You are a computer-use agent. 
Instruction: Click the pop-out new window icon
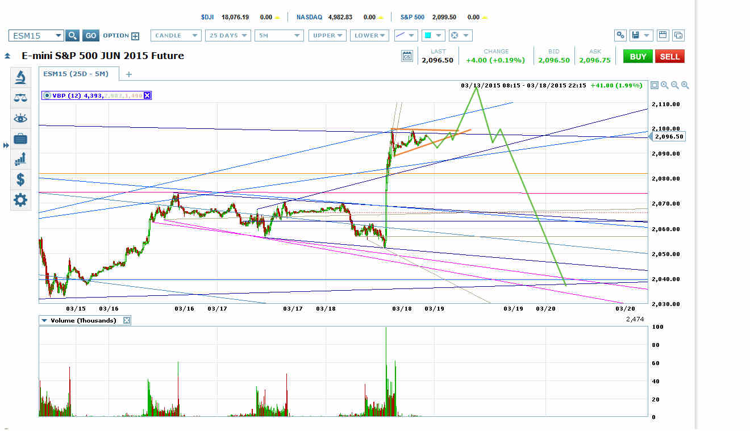pyautogui.click(x=678, y=35)
